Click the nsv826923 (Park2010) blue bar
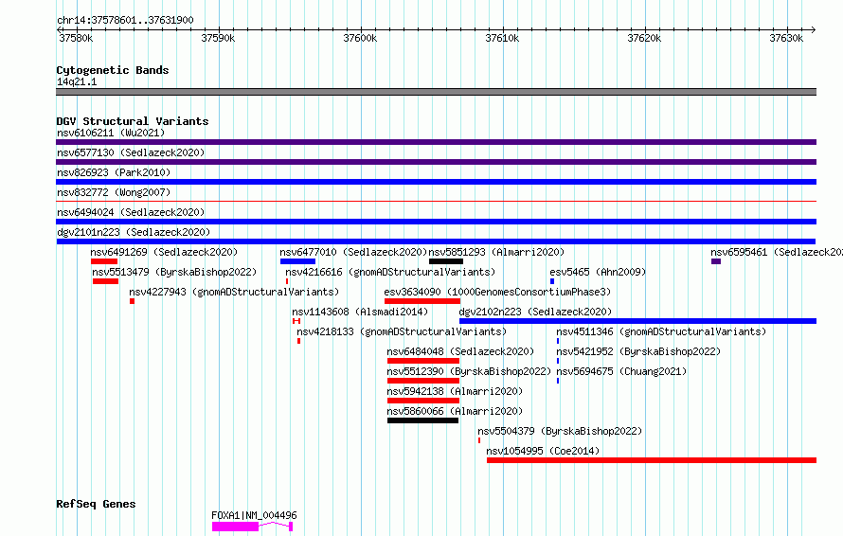 (436, 182)
